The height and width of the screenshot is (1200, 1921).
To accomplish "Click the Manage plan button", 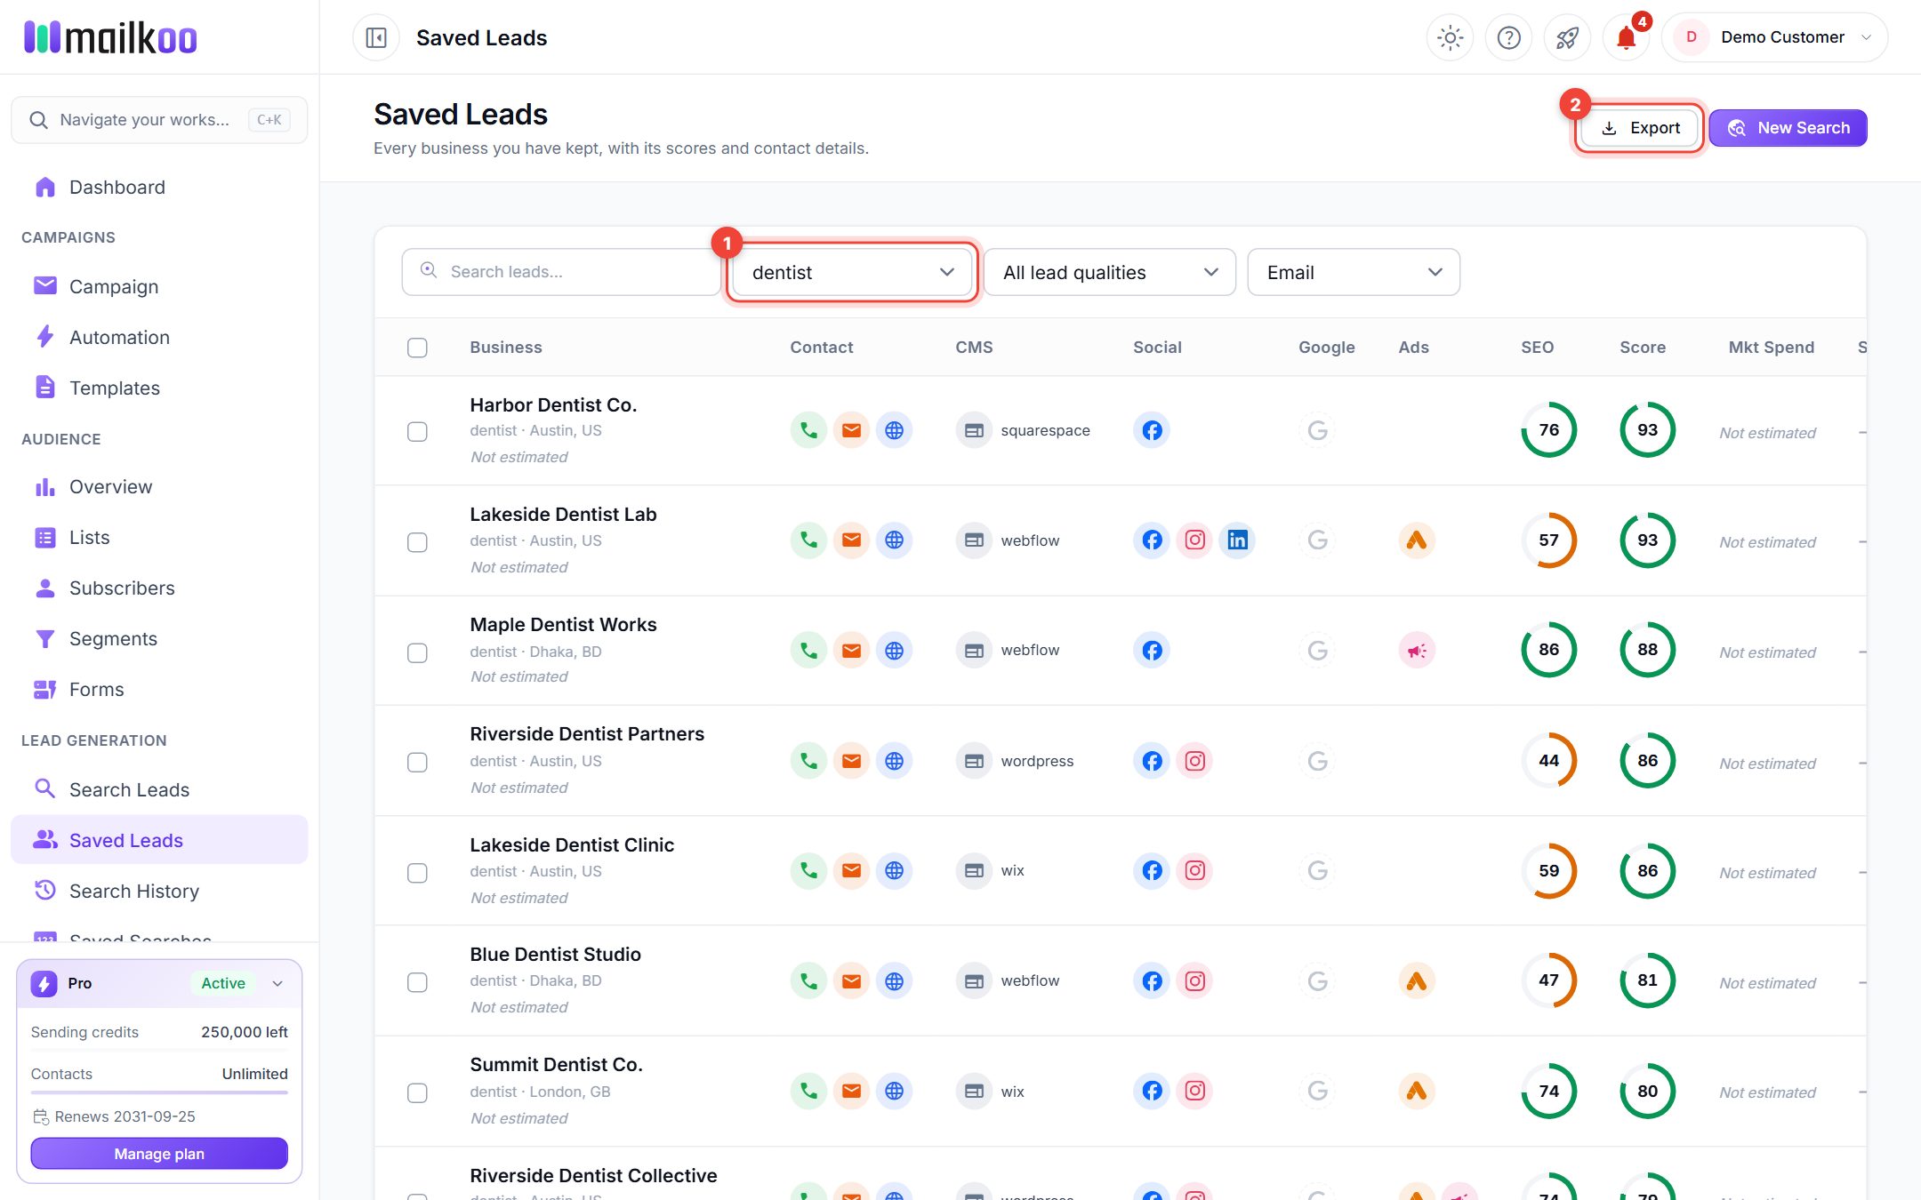I will [x=159, y=1154].
